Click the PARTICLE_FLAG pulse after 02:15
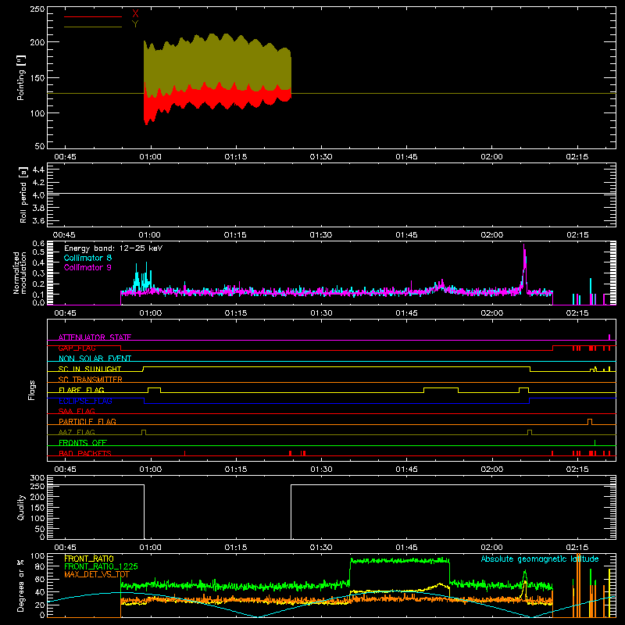Viewport: 625px width, 625px height. tap(590, 421)
